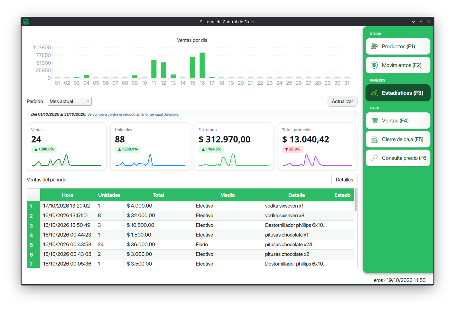Click the Detalle column header
The image size is (455, 310).
pyautogui.click(x=297, y=195)
